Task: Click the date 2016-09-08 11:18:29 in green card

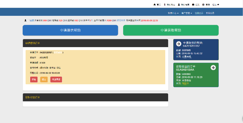Action: pyautogui.click(x=192, y=77)
